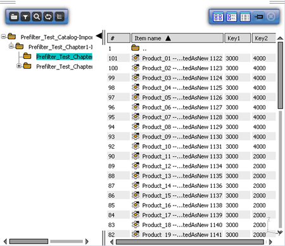Open the filter funnel tool

click(x=25, y=16)
